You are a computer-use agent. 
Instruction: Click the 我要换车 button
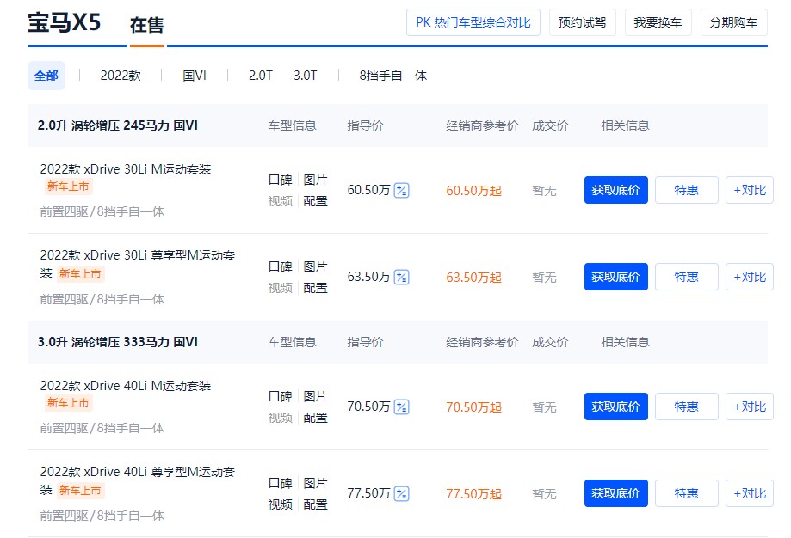658,22
